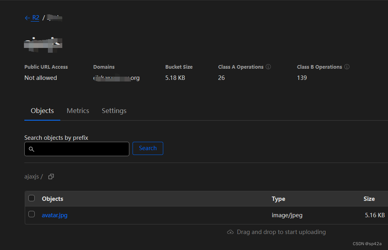Click the Domains label
The height and width of the screenshot is (250, 388).
[104, 67]
